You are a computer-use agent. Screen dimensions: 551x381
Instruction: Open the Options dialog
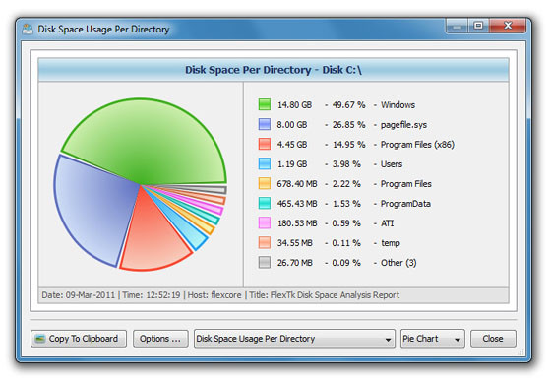point(160,339)
